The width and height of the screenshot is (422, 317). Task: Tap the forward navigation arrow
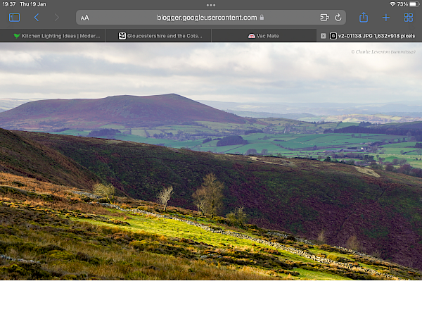coord(57,18)
